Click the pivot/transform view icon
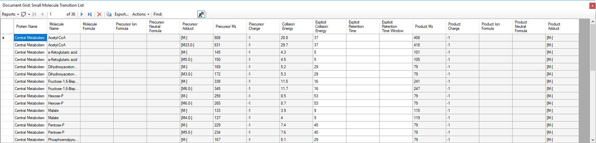 (24, 14)
